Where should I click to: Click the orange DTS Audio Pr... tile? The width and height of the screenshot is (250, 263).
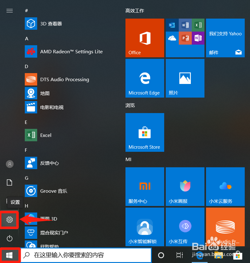pos(225,227)
